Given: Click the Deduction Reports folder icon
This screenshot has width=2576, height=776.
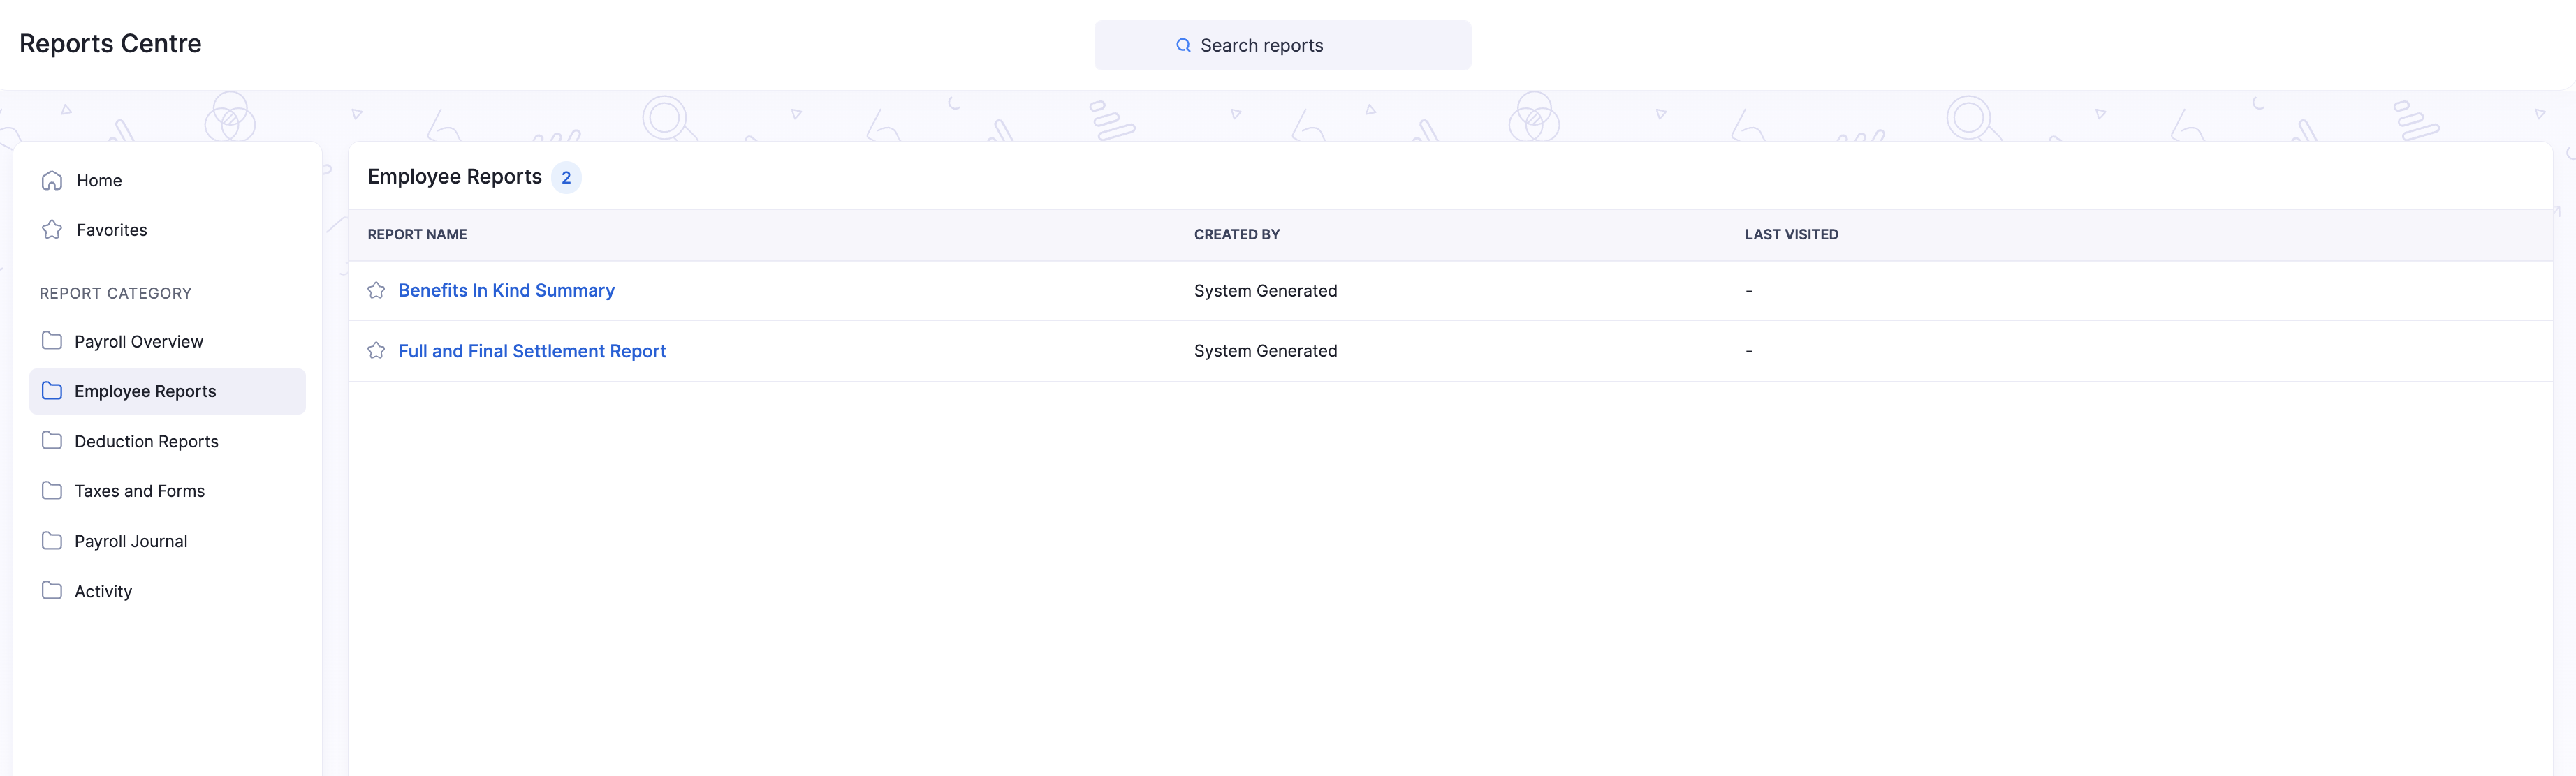Looking at the screenshot, I should tap(52, 440).
